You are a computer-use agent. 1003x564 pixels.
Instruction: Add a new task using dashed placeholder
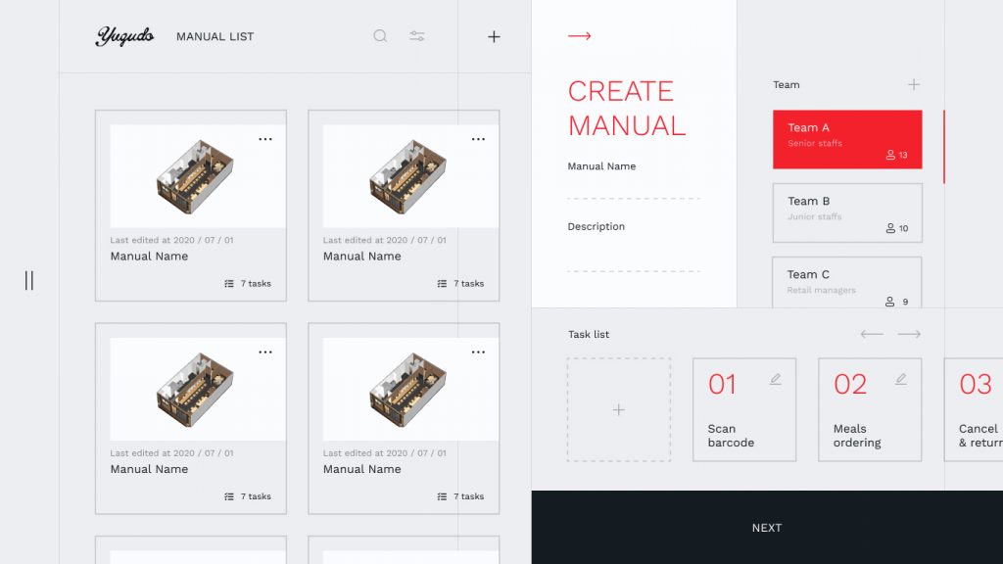619,409
